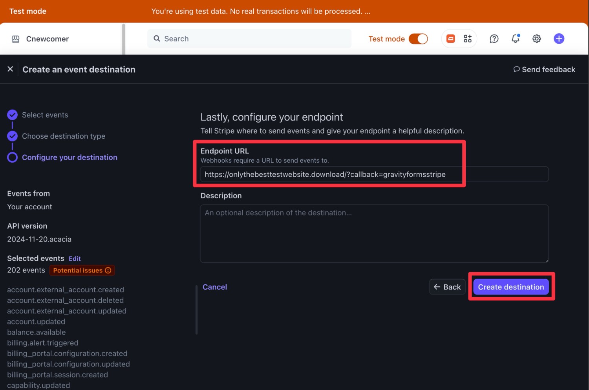This screenshot has width=589, height=390.
Task: Click the test data banner message
Action: coord(261,11)
